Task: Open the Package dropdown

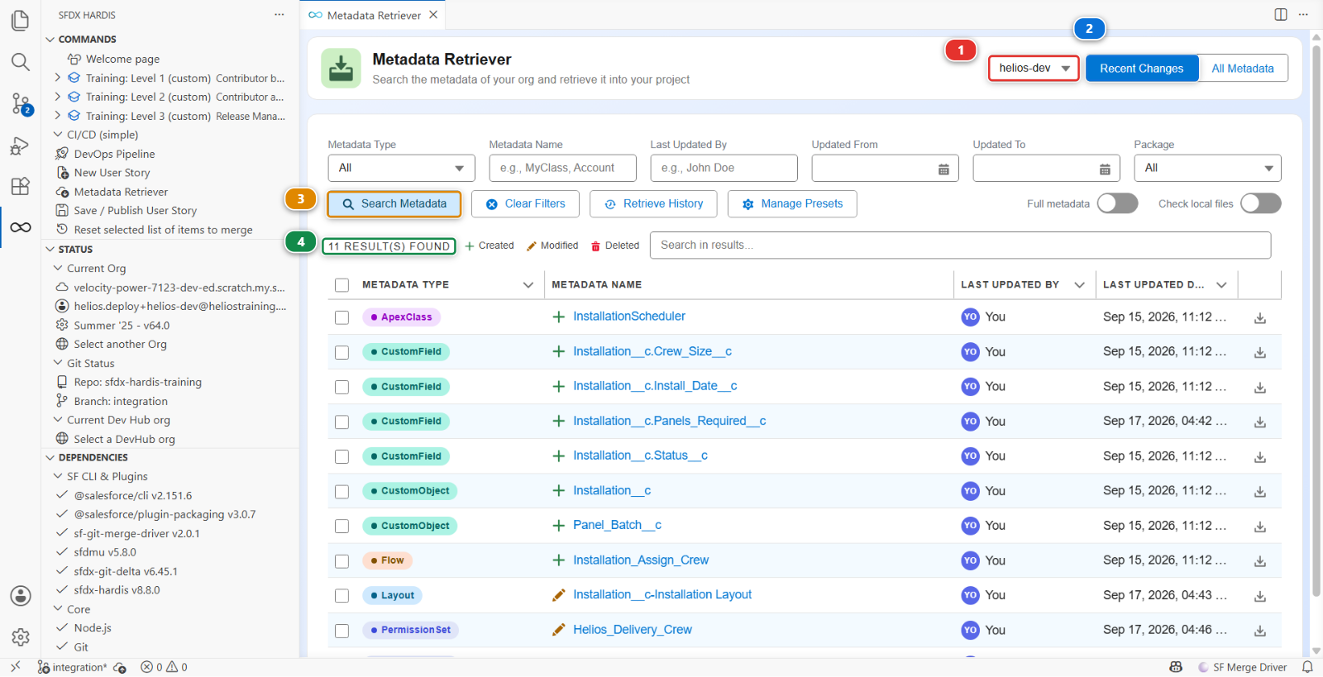Action: [1207, 168]
